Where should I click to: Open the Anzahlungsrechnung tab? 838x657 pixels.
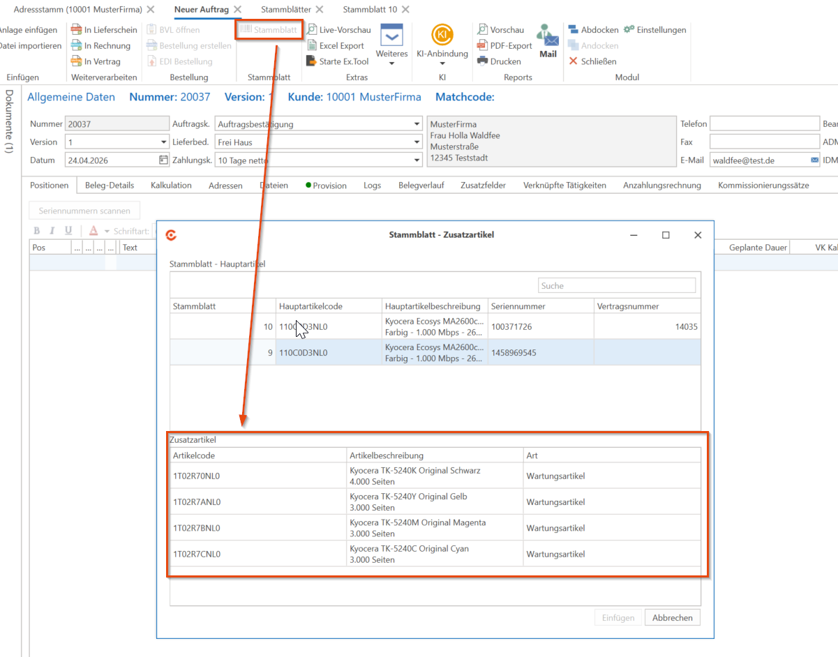(662, 186)
